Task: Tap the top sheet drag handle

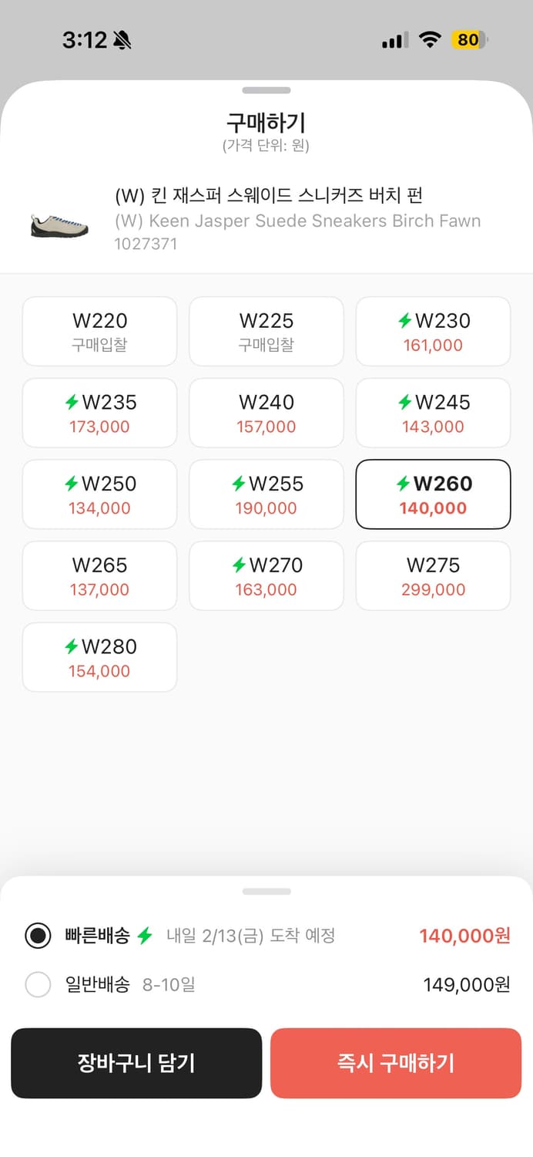Action: tap(266, 90)
